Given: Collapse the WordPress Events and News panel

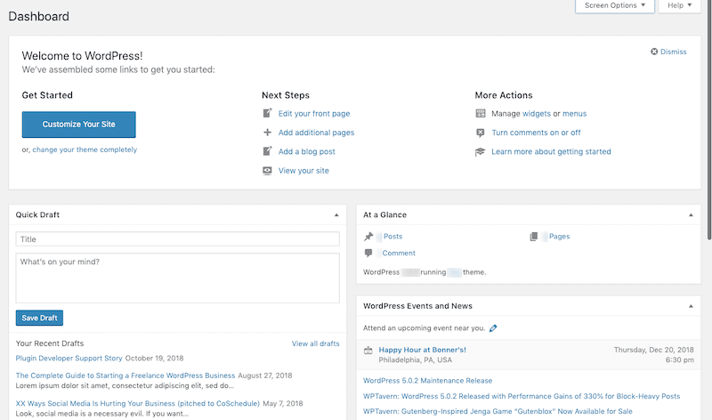Looking at the screenshot, I should click(691, 306).
